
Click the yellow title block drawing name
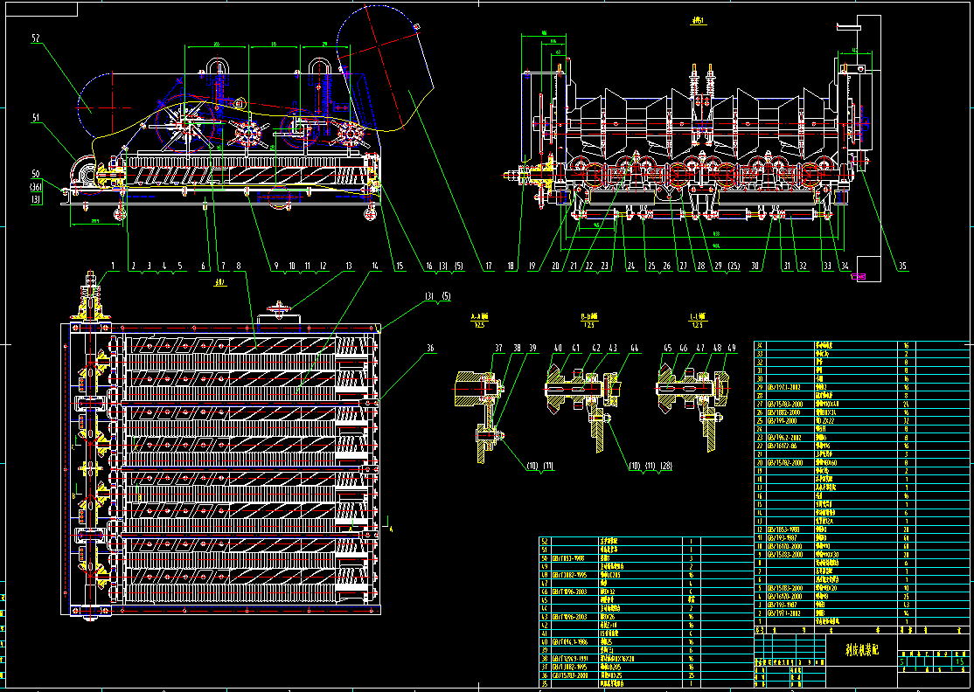pos(861,650)
